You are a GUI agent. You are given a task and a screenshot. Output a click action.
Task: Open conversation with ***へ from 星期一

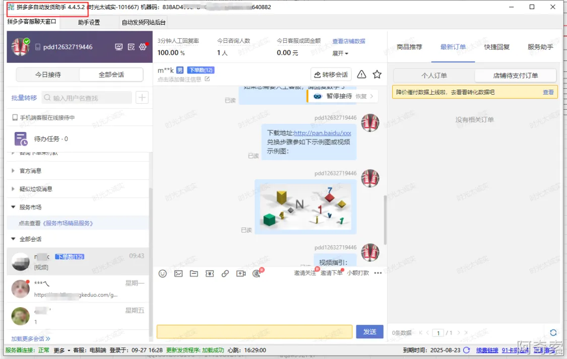pos(78,289)
